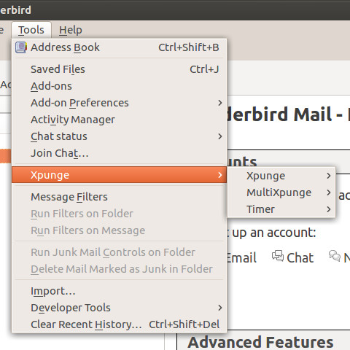350x350 pixels.
Task: Open the MultiXpunge submenu arrow
Action: (x=329, y=192)
